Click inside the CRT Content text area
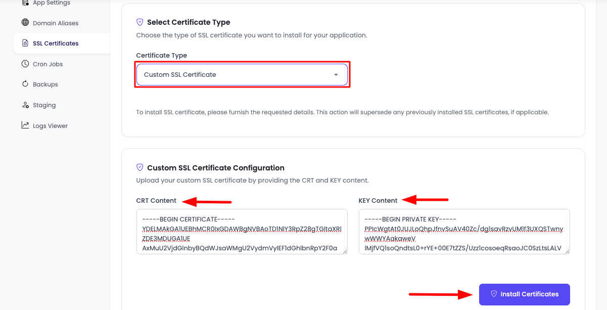 click(x=242, y=233)
